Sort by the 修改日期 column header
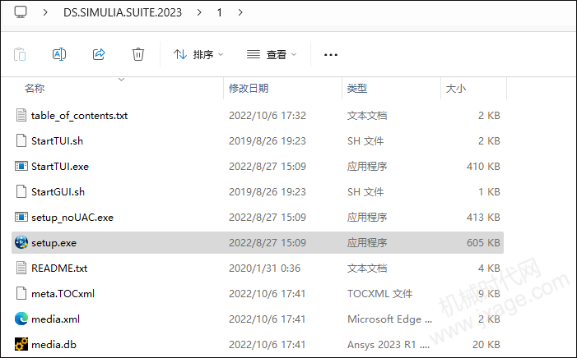577x358 pixels. (x=249, y=88)
